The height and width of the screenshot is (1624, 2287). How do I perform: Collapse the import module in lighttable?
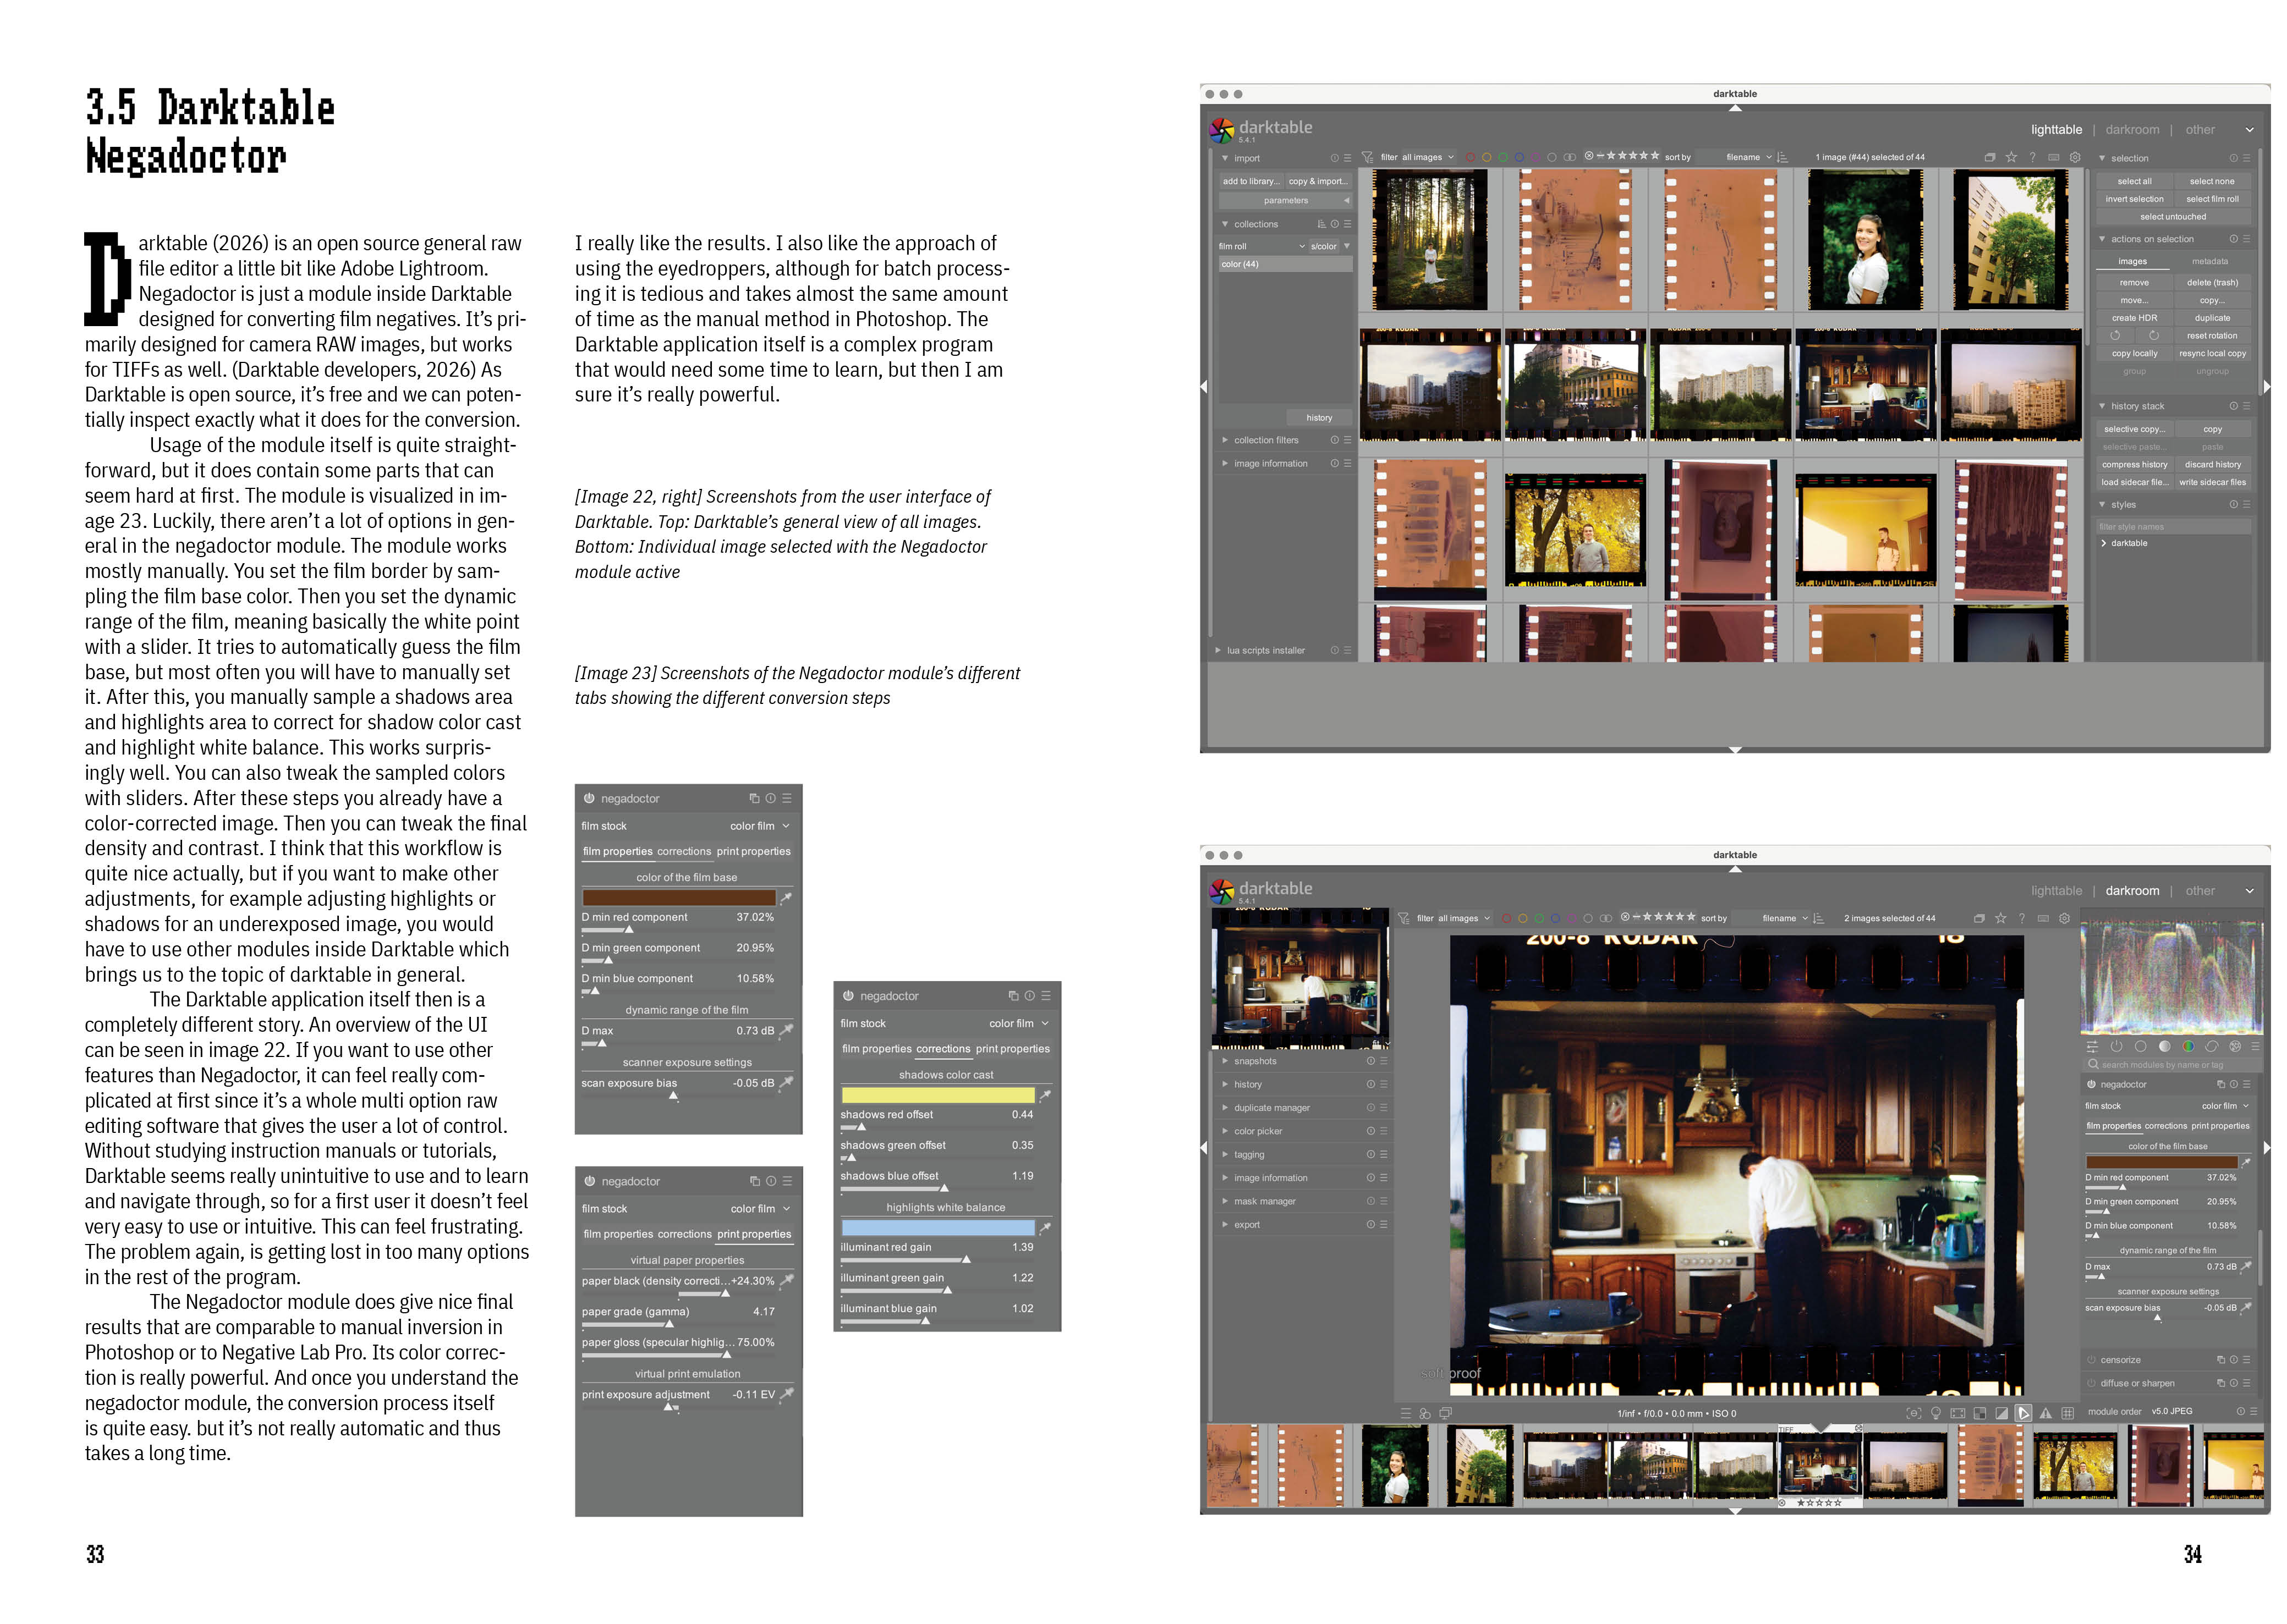[x=1226, y=158]
